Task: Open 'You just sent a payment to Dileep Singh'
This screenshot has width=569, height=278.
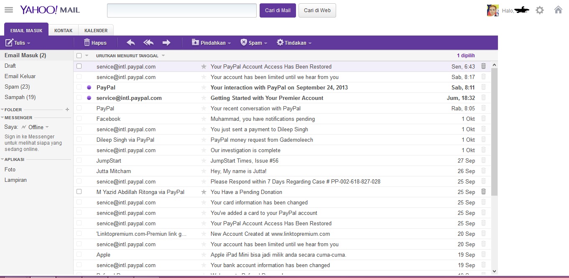Action: [x=259, y=129]
